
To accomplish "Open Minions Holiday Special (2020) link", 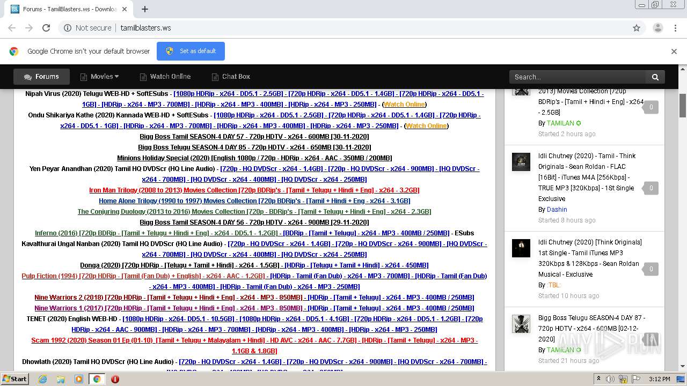I will (x=254, y=158).
